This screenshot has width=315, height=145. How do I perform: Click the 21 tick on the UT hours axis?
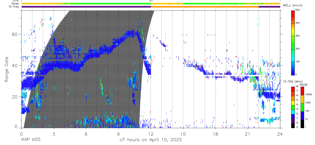pyautogui.click(x=248, y=134)
